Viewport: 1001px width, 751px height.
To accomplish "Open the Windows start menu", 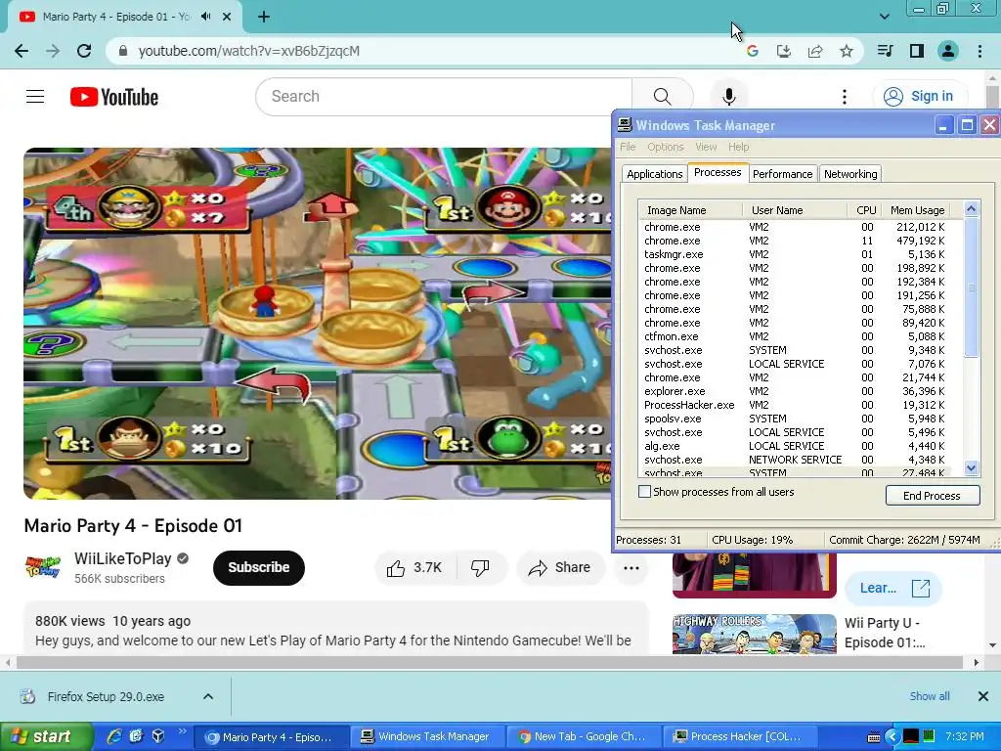I will [x=45, y=736].
